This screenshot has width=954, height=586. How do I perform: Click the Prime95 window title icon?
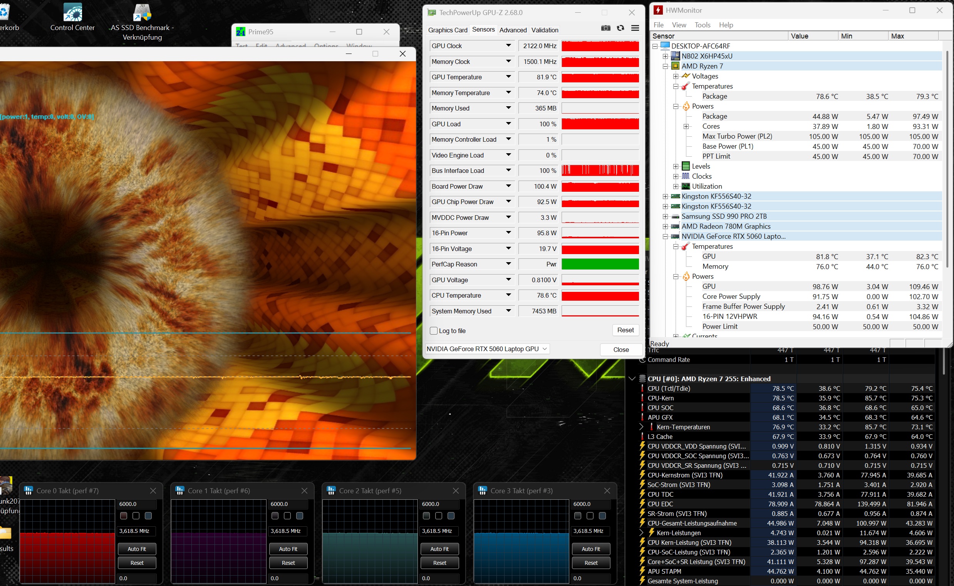pos(241,32)
